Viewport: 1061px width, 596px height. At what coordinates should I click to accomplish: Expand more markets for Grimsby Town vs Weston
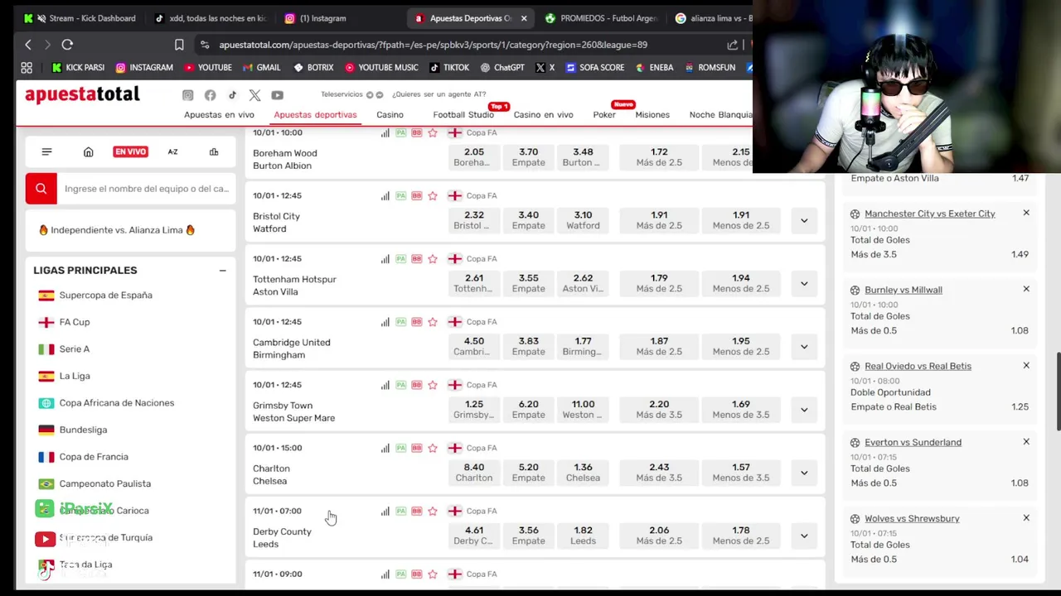[804, 409]
